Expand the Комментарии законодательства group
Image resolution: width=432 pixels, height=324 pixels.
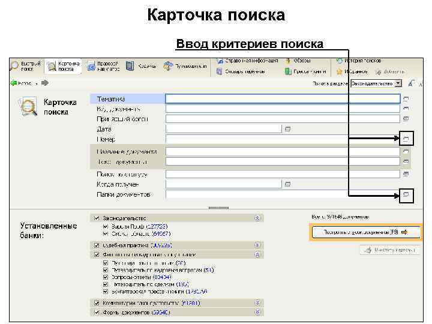pyautogui.click(x=257, y=303)
